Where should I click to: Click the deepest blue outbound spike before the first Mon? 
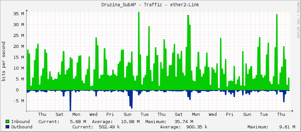[70, 100]
